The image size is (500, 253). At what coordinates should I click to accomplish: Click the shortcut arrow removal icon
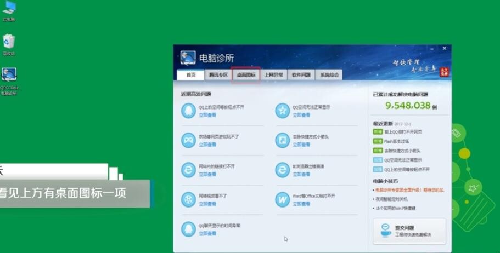coord(282,140)
